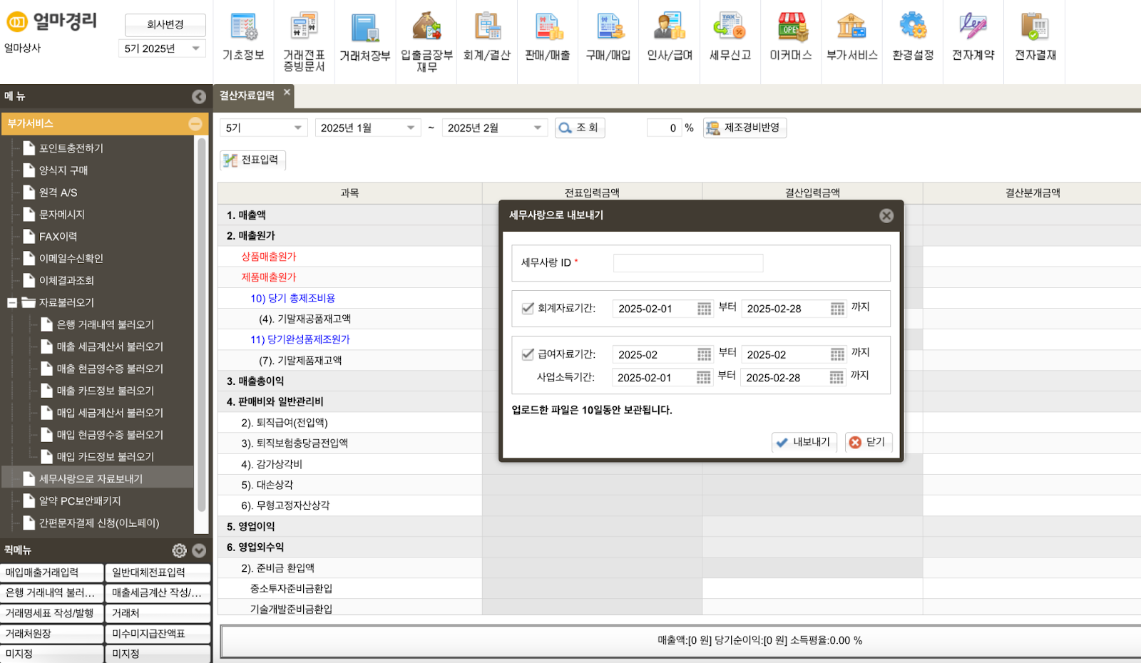Open the 입출금장부 재무 icon
This screenshot has height=663, width=1141.
click(x=426, y=41)
